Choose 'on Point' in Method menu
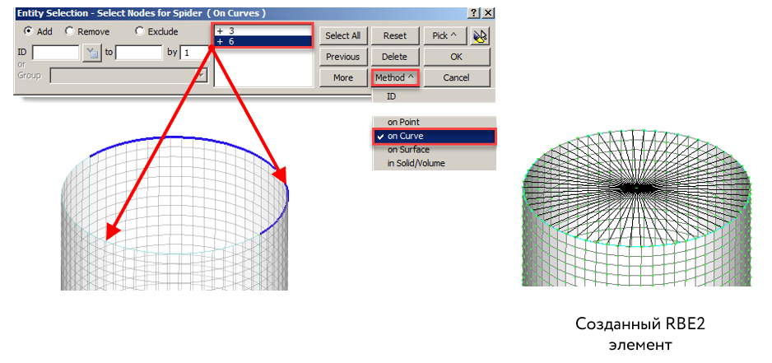Image resolution: width=772 pixels, height=363 pixels. (434, 122)
